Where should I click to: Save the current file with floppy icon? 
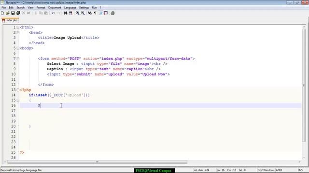(x=13, y=13)
